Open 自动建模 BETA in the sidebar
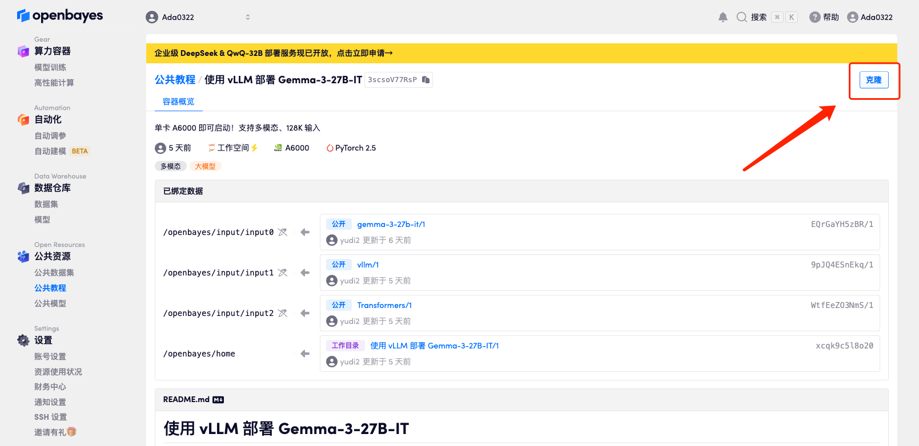 (x=62, y=151)
